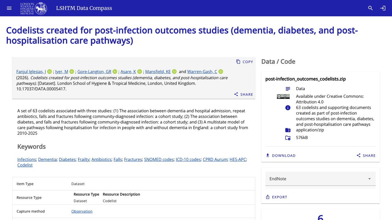The height and width of the screenshot is (220, 392).
Task: Follow the Frailty keyword link
Action: point(84,159)
